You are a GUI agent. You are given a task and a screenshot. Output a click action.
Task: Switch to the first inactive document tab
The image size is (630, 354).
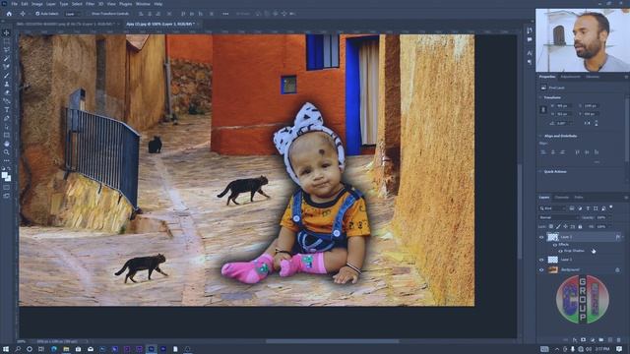click(x=66, y=24)
